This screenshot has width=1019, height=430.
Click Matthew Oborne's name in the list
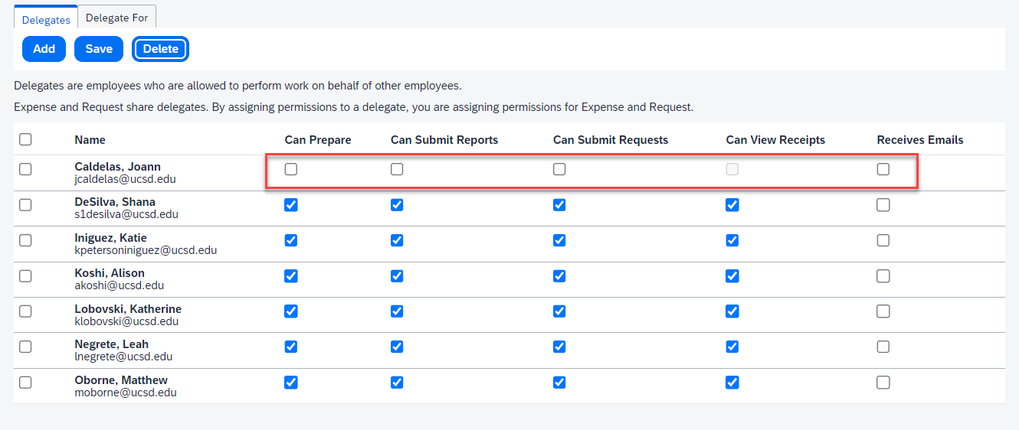[121, 380]
